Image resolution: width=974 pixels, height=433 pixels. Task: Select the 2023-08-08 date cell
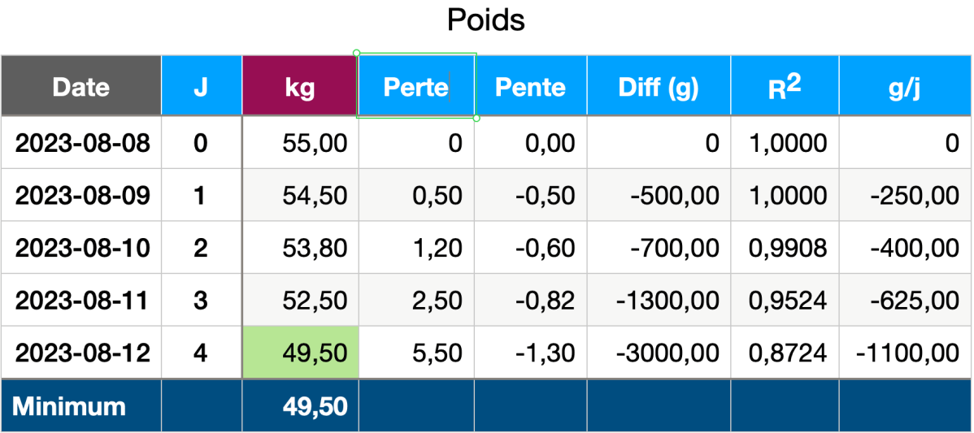(82, 144)
